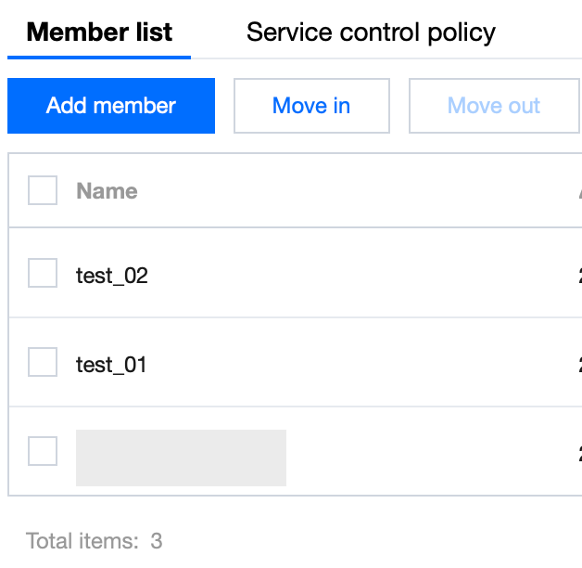Click the Move out button

[x=493, y=106]
